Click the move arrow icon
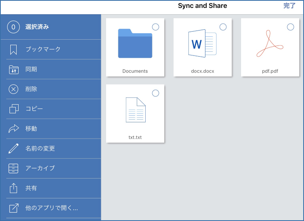304x221 pixels. pyautogui.click(x=13, y=128)
